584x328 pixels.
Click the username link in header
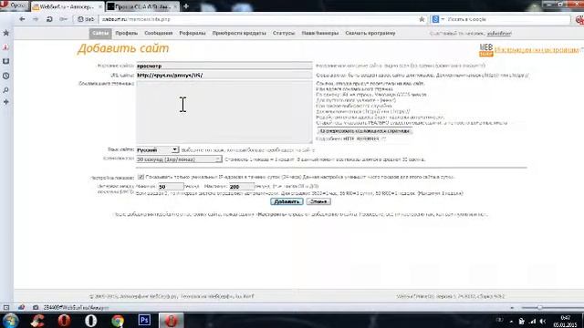499,34
